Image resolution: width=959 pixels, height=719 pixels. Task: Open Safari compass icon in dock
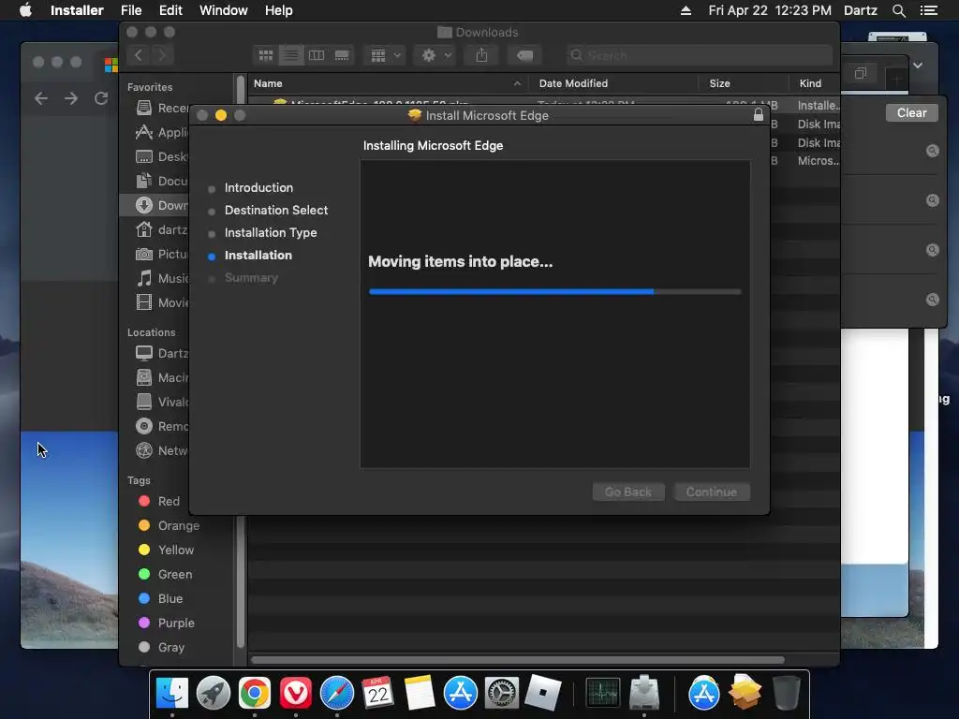point(336,693)
